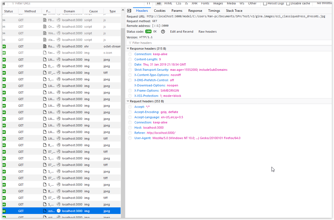Switch to the Cookies tab
This screenshot has width=334, height=220.
[160, 11]
